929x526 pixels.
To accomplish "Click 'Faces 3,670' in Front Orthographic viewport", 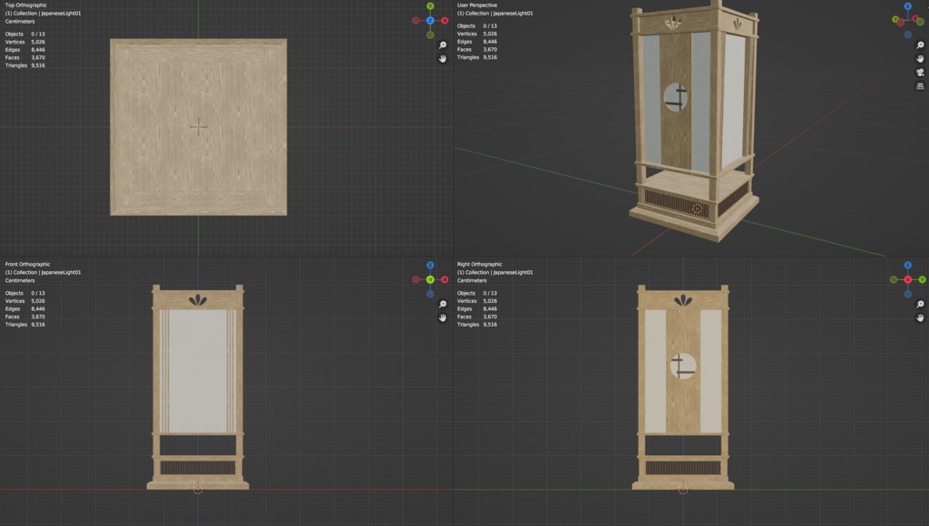I will 24,317.
